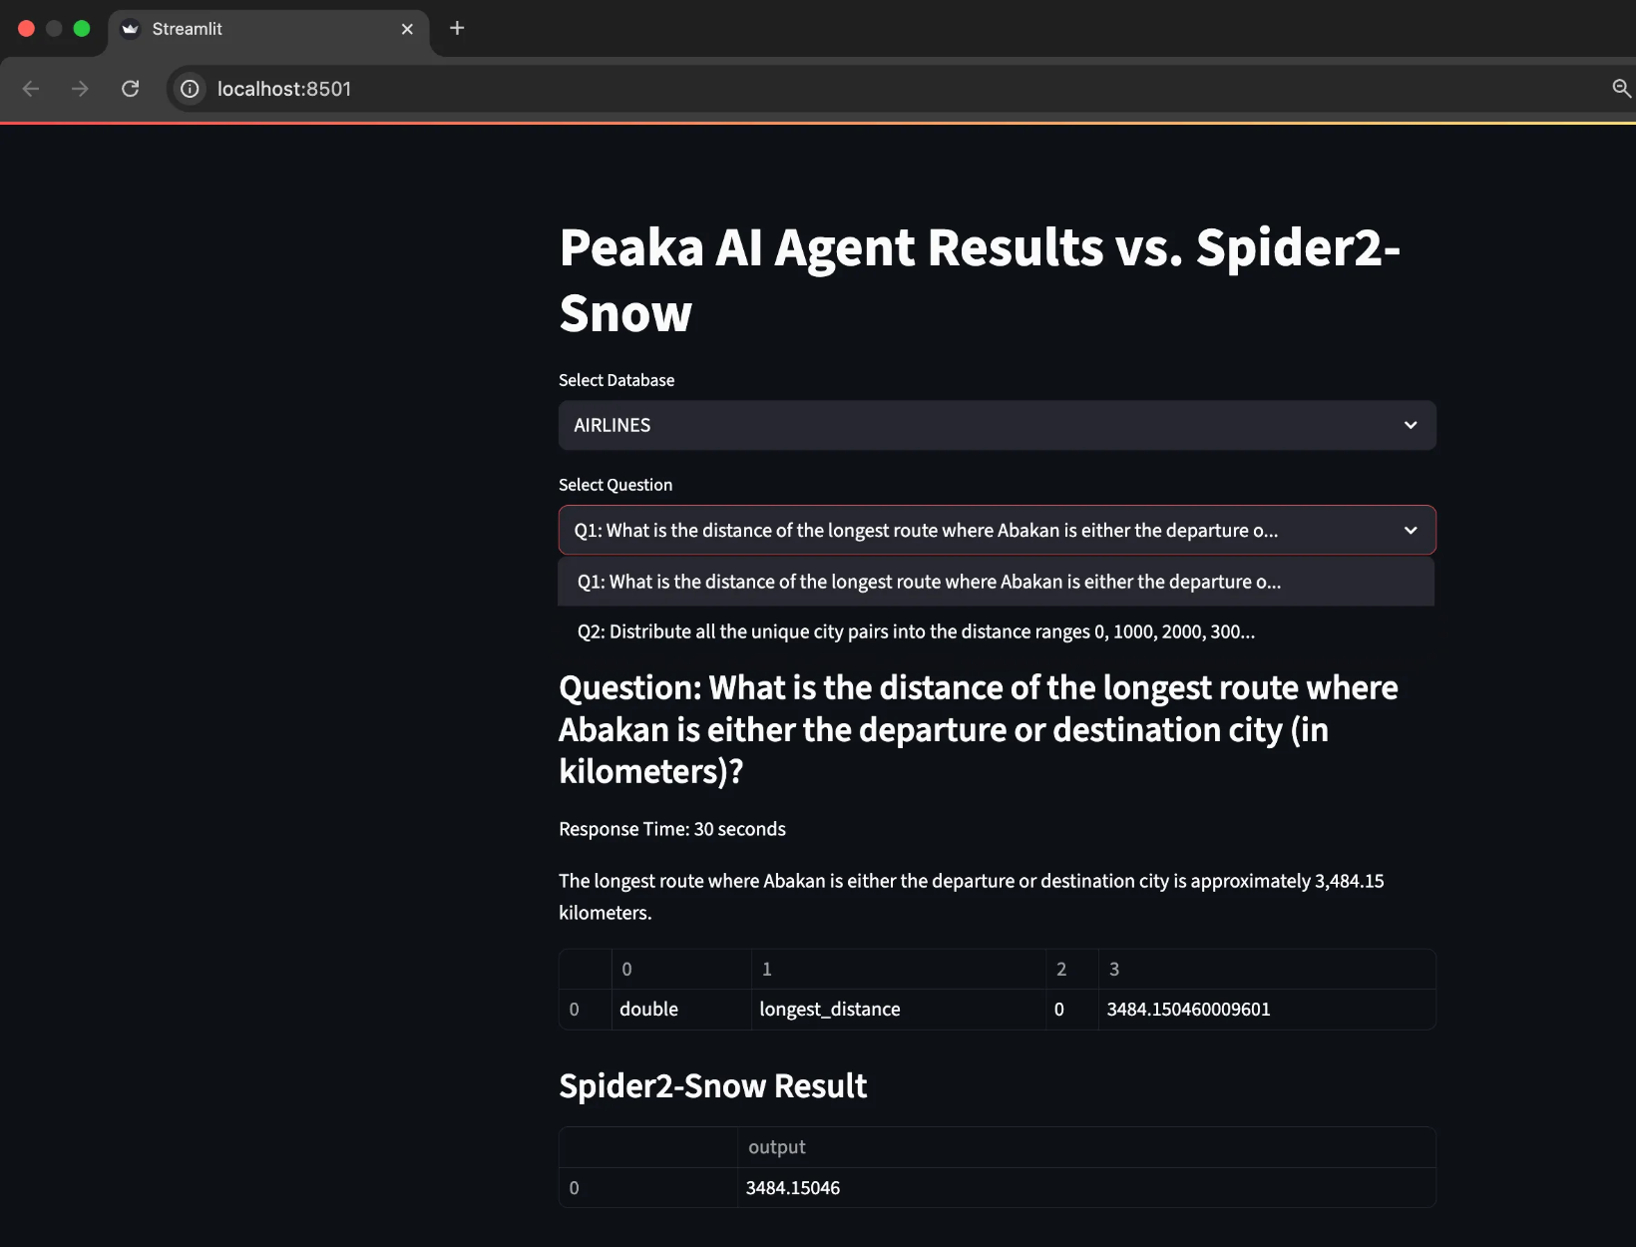
Task: Open a new tab with the plus icon
Action: pos(457,28)
